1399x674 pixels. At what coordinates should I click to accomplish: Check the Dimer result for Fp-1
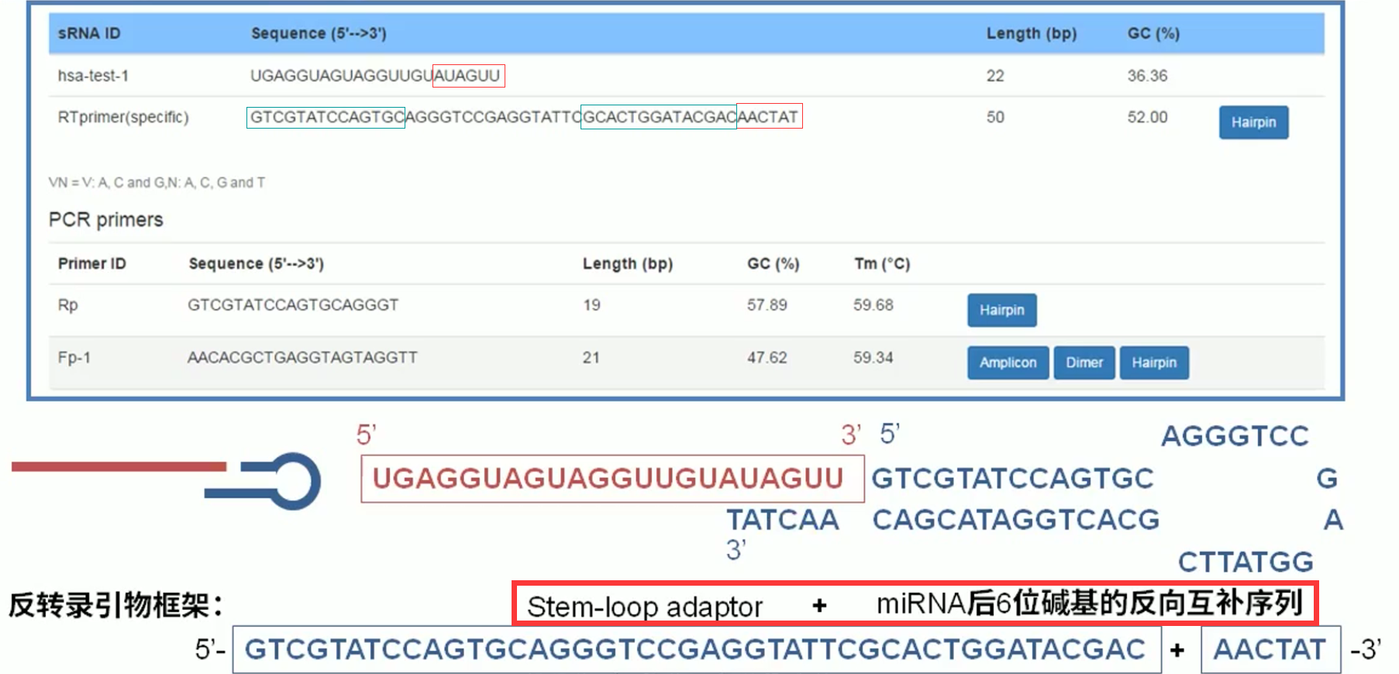1084,363
